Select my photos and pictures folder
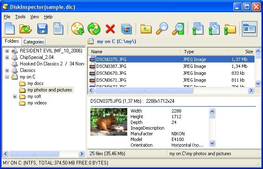The width and height of the screenshot is (263, 169). click(50, 90)
